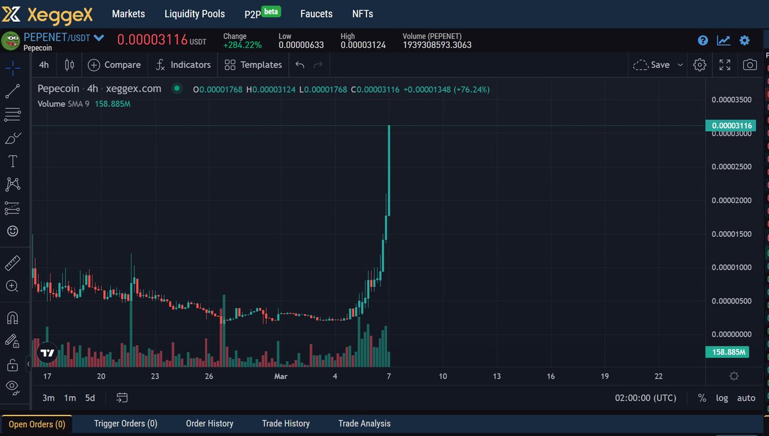The width and height of the screenshot is (769, 436).
Task: Switch to Order History tab
Action: (210, 423)
